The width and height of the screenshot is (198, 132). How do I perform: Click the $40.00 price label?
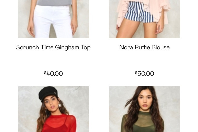pyautogui.click(x=53, y=73)
